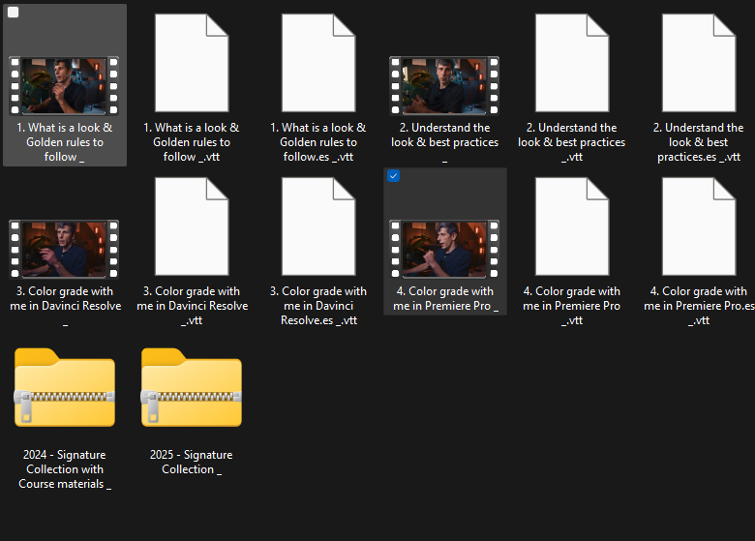This screenshot has height=541, width=755.
Task: Uncheck the checkbox on Premiere Pro video item
Action: [393, 176]
